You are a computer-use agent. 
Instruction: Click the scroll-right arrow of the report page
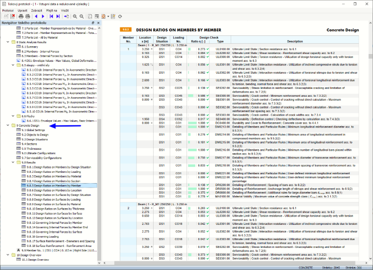(366, 263)
